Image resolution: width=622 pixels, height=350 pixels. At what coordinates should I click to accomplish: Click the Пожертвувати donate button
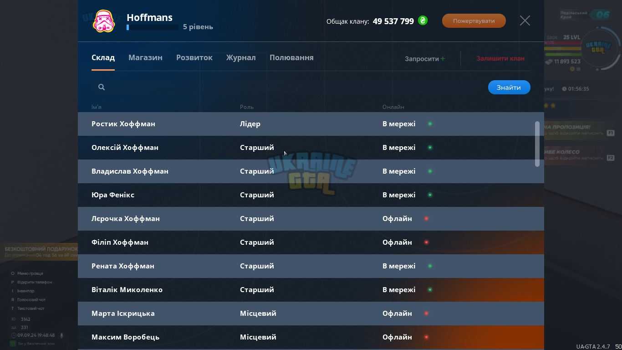474,21
